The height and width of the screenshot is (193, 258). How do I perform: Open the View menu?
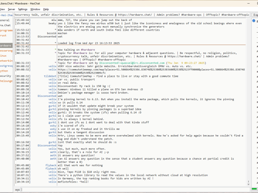tap(2, 9)
